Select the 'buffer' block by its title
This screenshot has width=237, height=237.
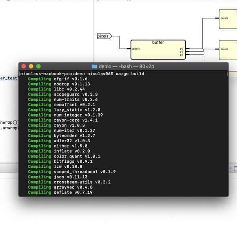pyautogui.click(x=158, y=42)
